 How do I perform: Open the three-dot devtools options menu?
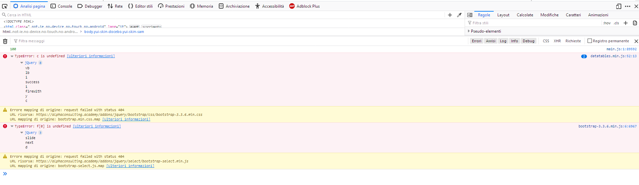coord(628,6)
